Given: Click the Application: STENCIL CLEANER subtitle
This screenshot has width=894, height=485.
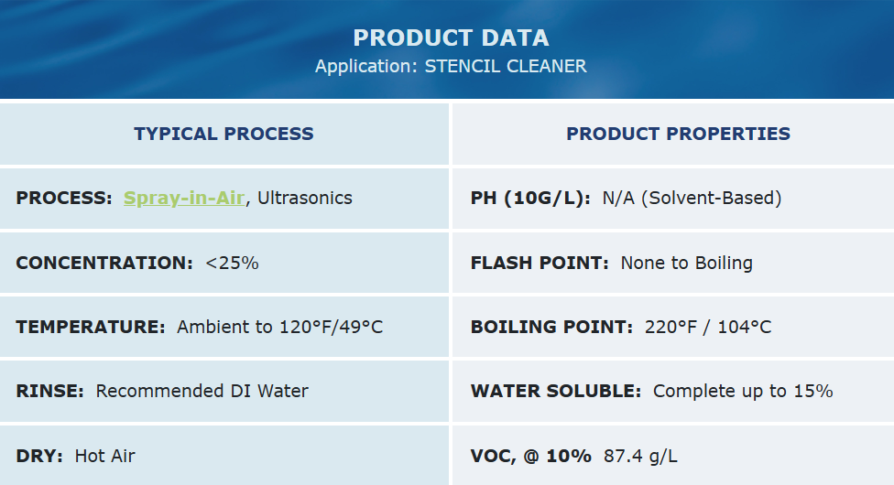Looking at the screenshot, I should 451,66.
